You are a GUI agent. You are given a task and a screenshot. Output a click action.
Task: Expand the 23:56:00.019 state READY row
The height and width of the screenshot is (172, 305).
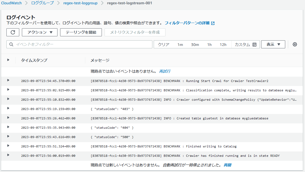8,155
